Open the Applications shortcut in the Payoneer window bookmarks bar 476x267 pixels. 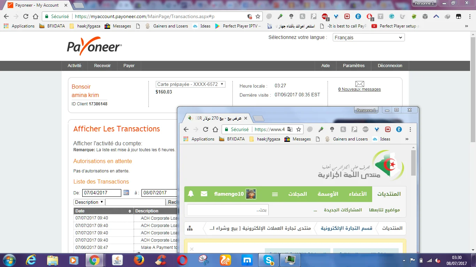coord(19,26)
